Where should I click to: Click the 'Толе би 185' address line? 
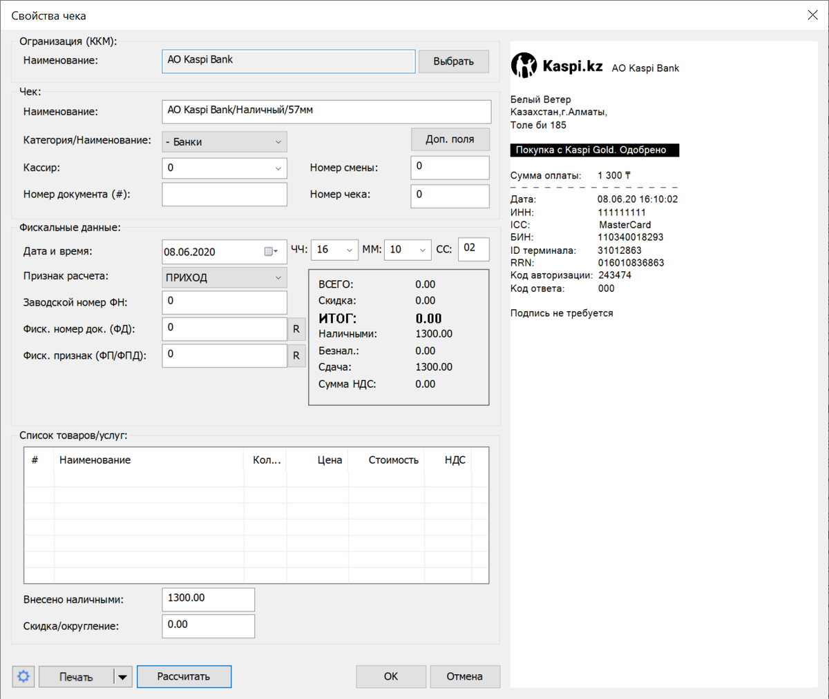(x=538, y=126)
